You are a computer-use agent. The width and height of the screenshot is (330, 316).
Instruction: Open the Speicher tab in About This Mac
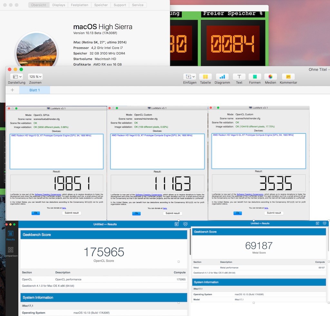point(101,5)
